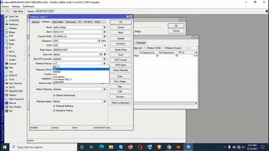Click the Wireless Snooper button
The height and width of the screenshot is (151, 269).
[x=173, y=48]
